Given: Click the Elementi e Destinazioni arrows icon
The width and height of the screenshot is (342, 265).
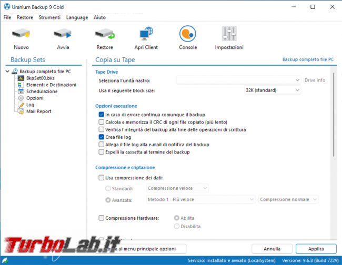Looking at the screenshot, I should click(x=20, y=85).
